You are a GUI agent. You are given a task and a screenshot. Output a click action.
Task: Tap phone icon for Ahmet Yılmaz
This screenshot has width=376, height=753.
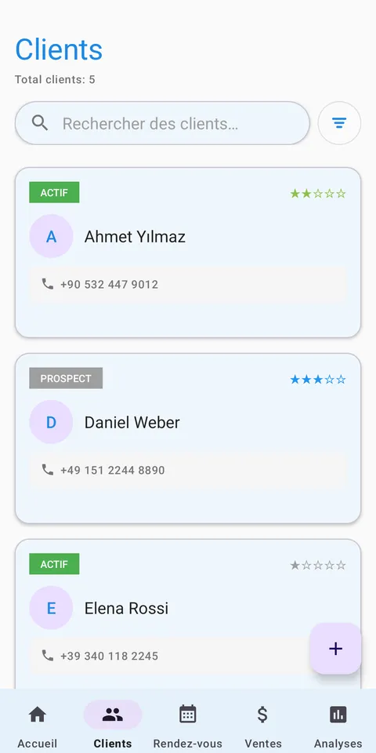pos(48,284)
